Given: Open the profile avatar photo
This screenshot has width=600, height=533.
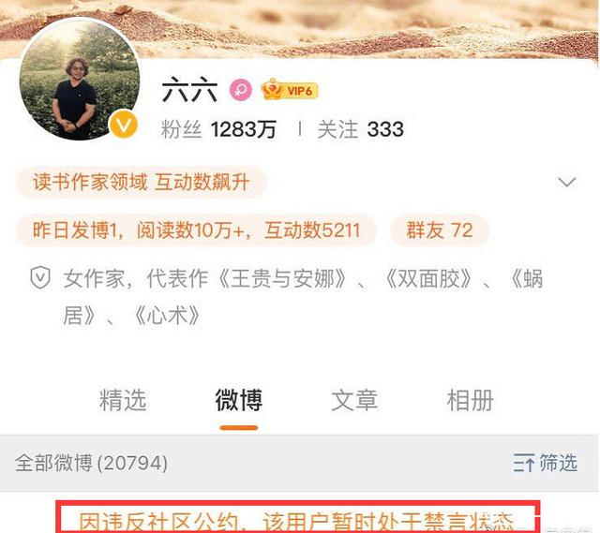Looking at the screenshot, I should pos(79,81).
